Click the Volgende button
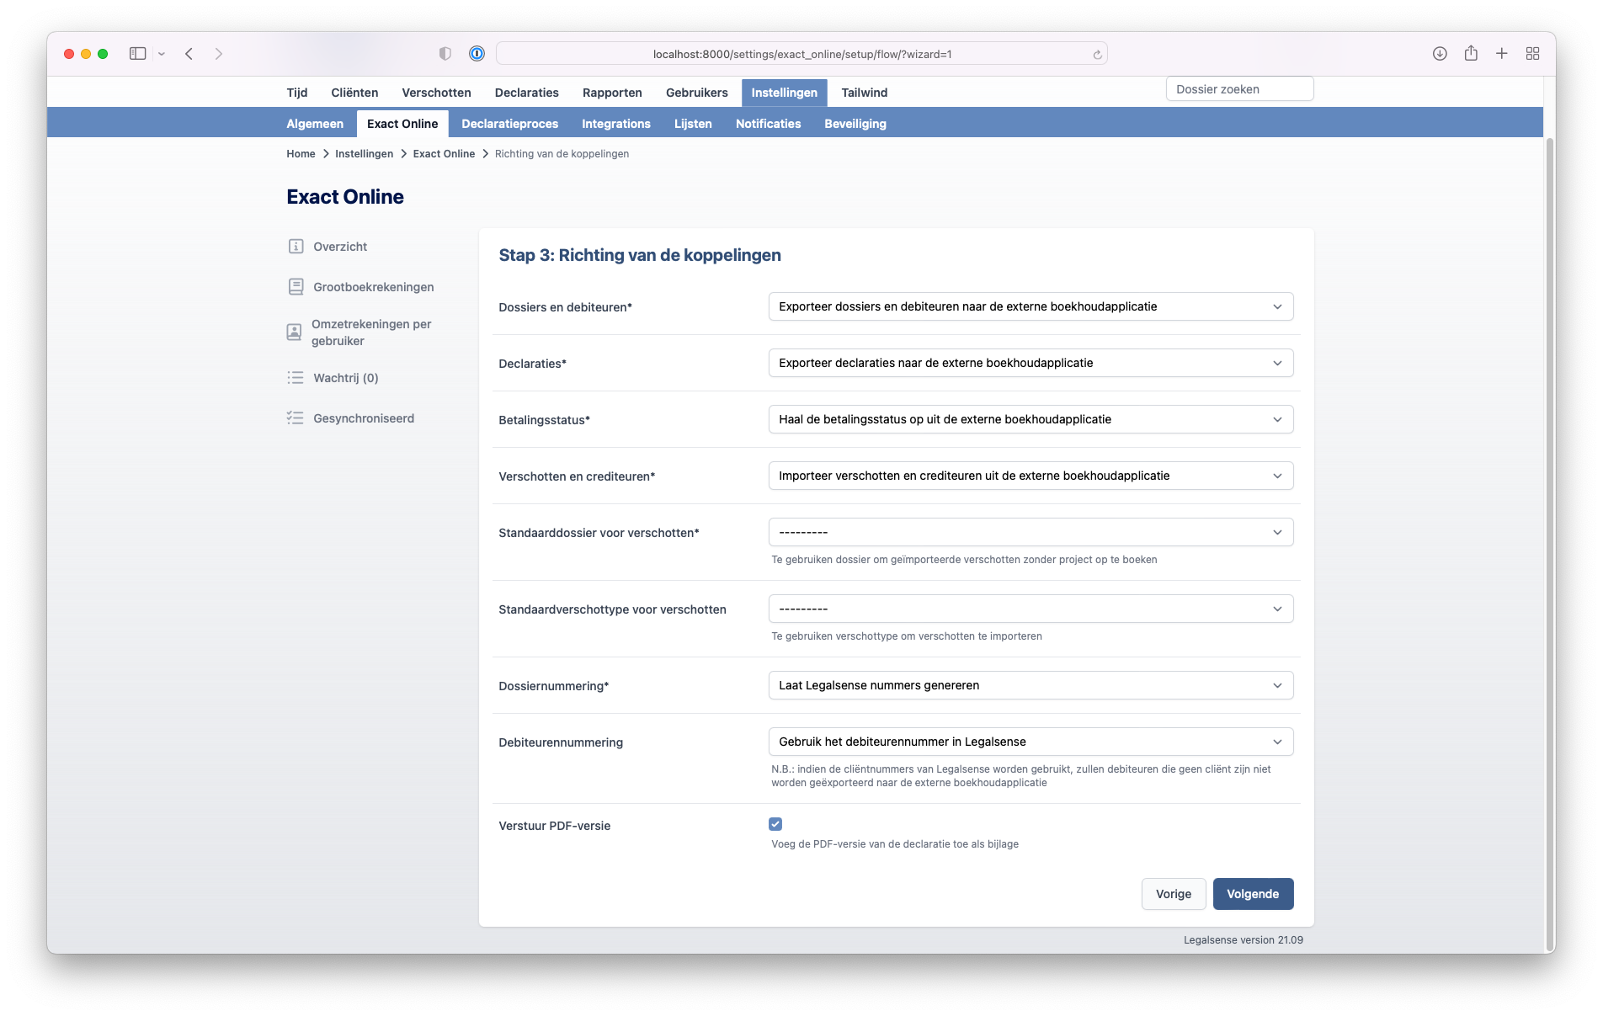1603x1016 pixels. (1253, 894)
